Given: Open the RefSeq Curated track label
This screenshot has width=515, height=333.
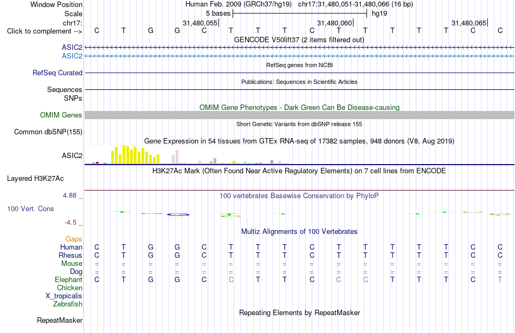Looking at the screenshot, I should (x=57, y=73).
